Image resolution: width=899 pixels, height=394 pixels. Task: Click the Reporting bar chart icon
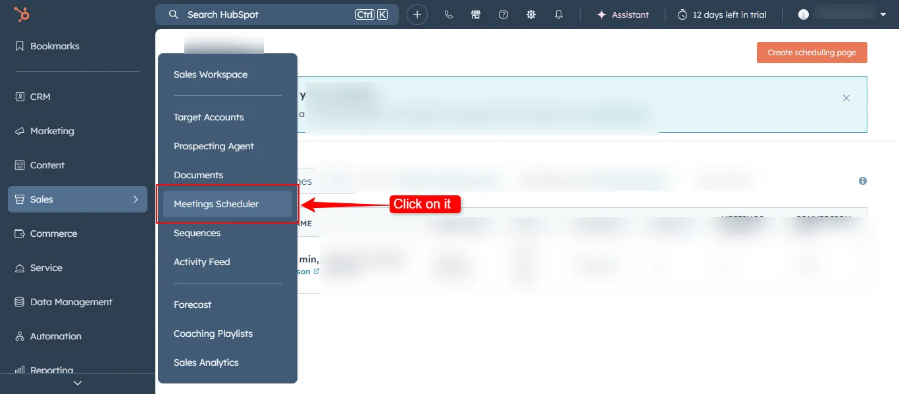pos(19,370)
